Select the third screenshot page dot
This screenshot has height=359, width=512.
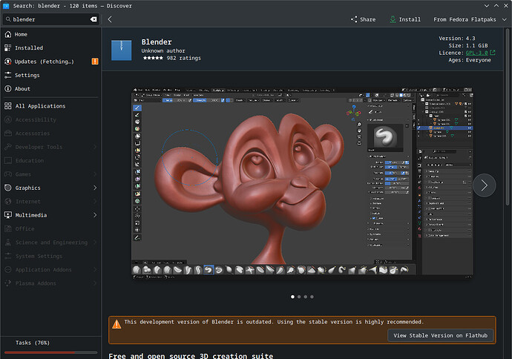305,296
